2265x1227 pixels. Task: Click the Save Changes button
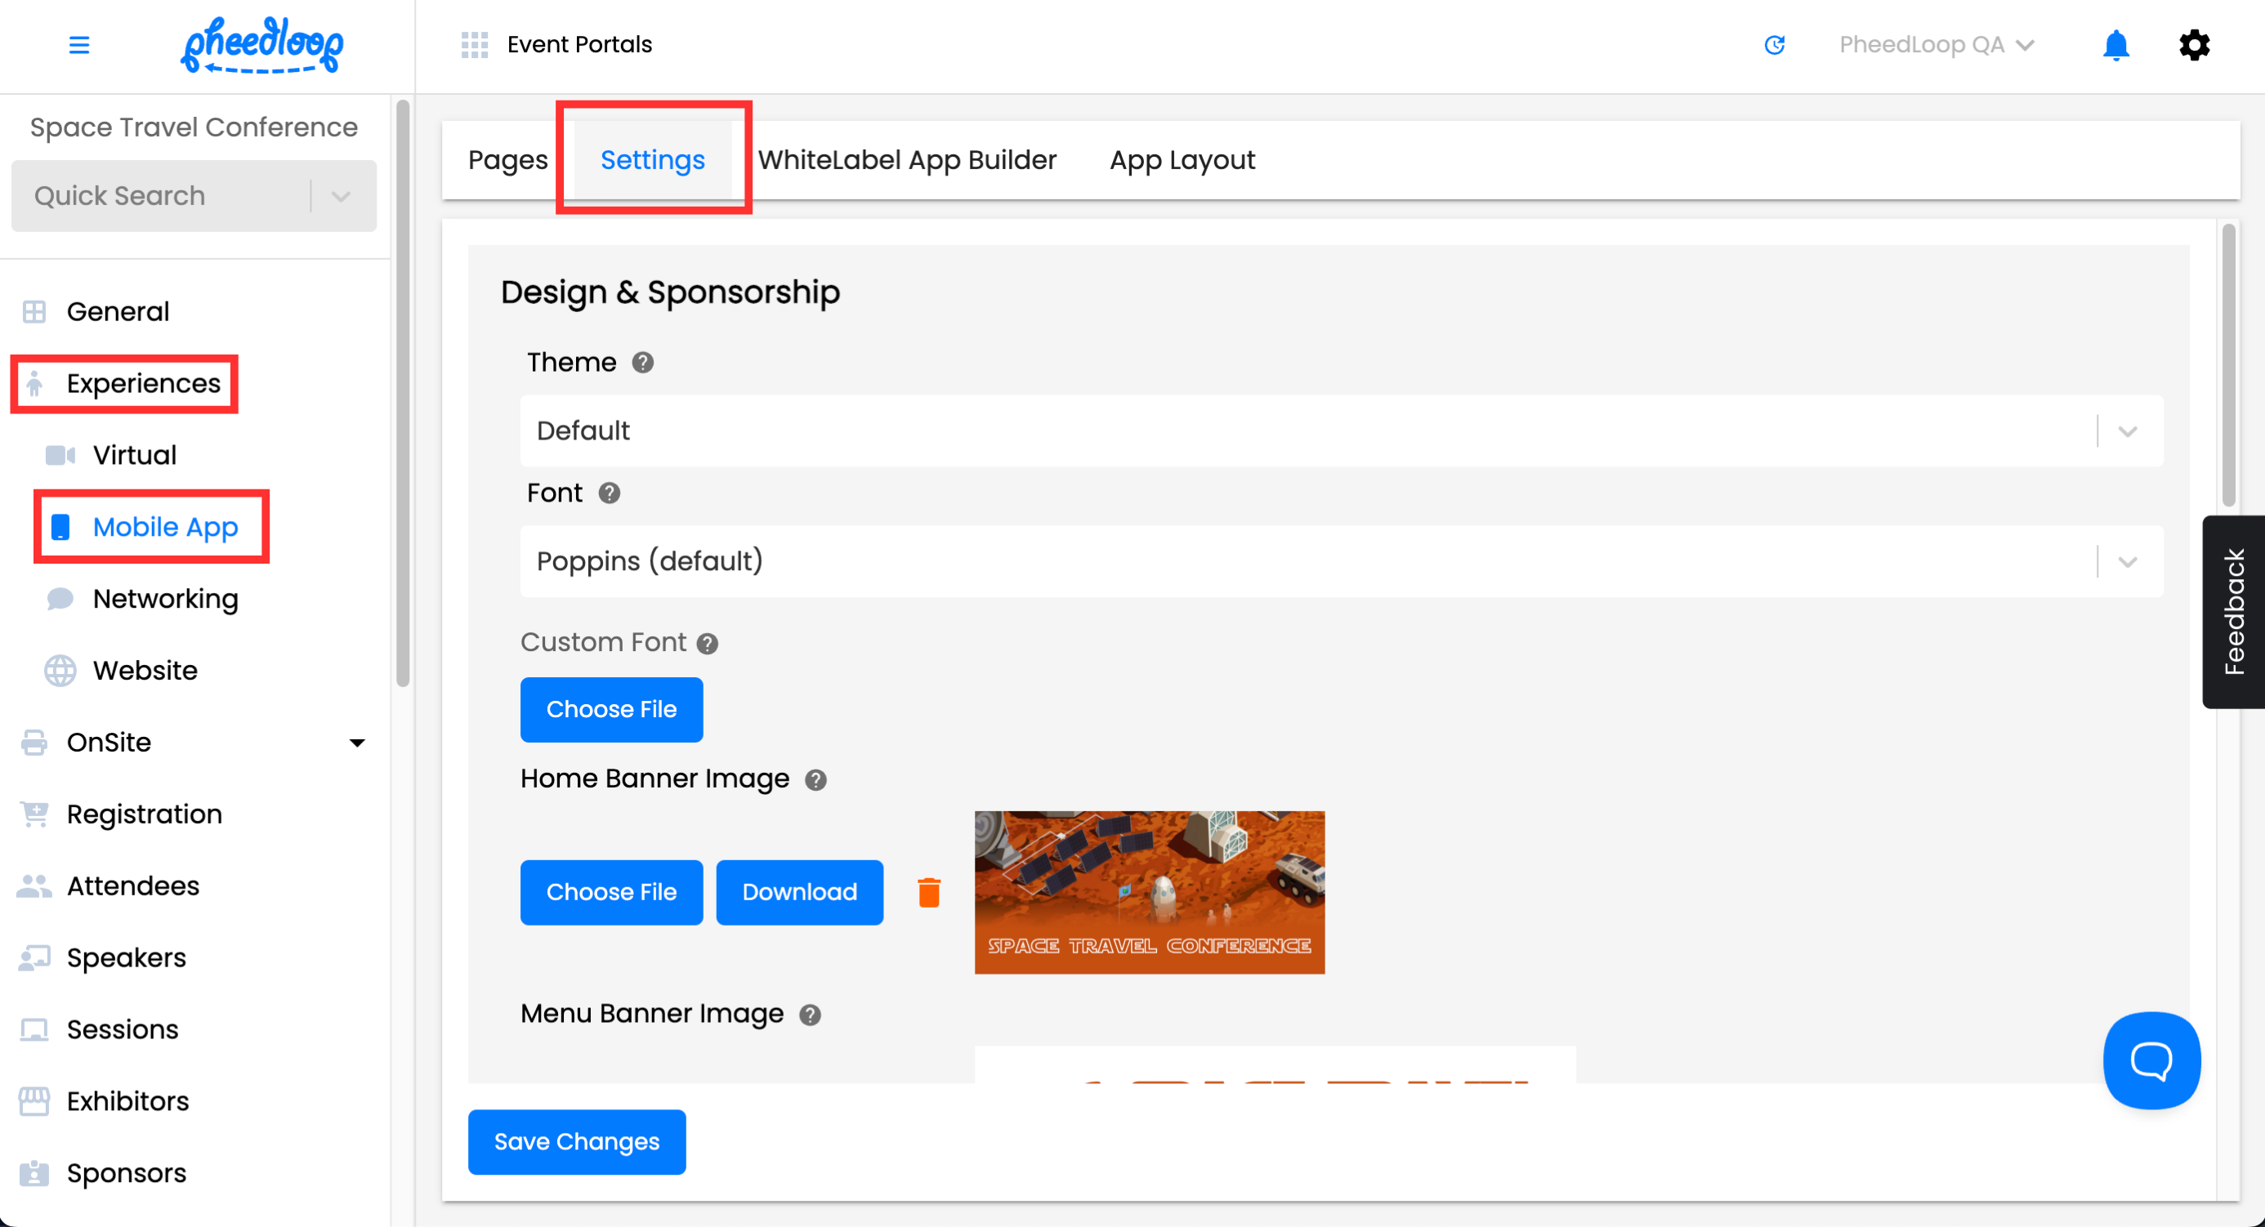point(576,1141)
